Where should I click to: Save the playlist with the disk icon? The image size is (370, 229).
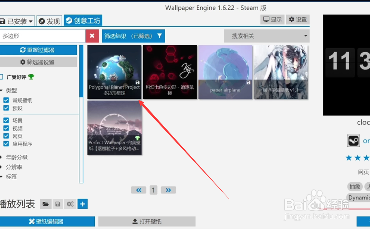coord(58,204)
